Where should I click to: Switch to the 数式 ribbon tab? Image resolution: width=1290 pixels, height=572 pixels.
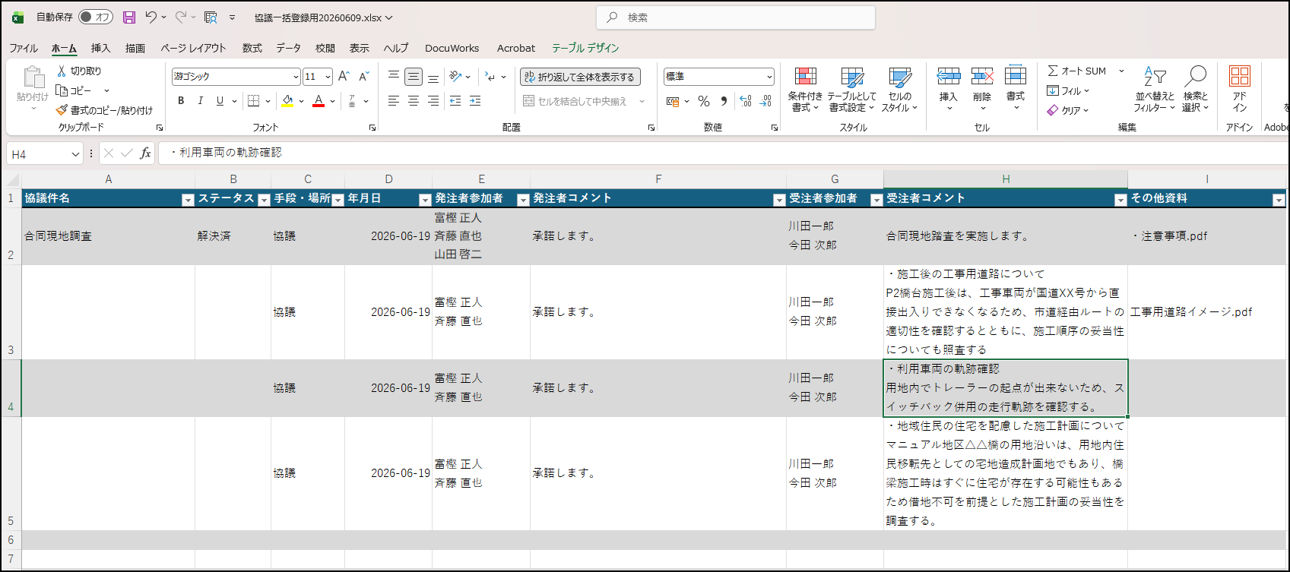pyautogui.click(x=252, y=48)
